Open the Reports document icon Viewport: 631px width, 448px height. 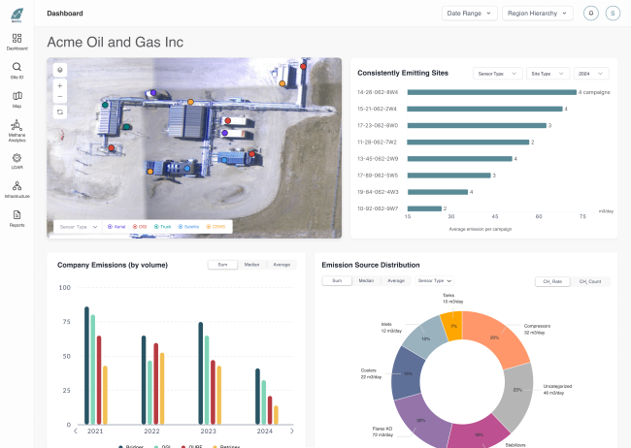click(17, 214)
